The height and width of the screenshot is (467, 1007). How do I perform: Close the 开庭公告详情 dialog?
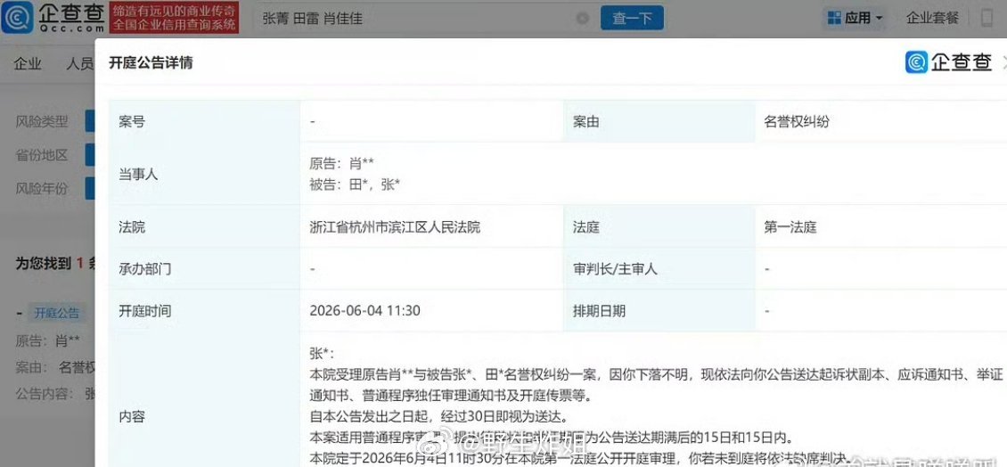1003,62
